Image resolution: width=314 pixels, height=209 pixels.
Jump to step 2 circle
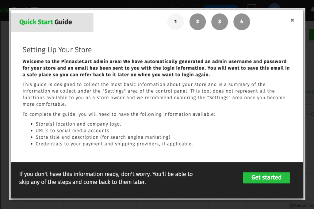(197, 22)
